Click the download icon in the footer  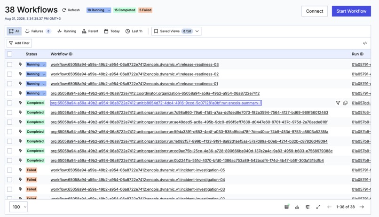tap(297, 207)
